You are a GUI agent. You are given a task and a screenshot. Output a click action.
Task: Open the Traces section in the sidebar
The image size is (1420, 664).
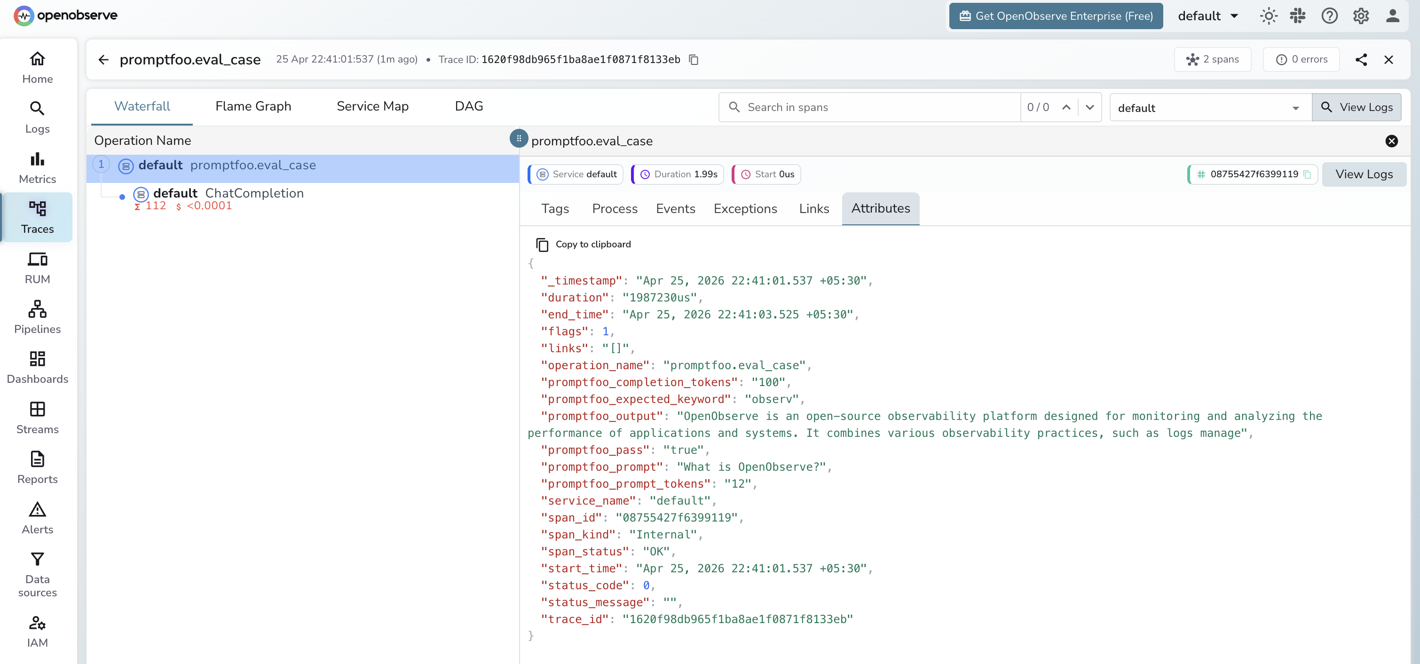pyautogui.click(x=37, y=217)
